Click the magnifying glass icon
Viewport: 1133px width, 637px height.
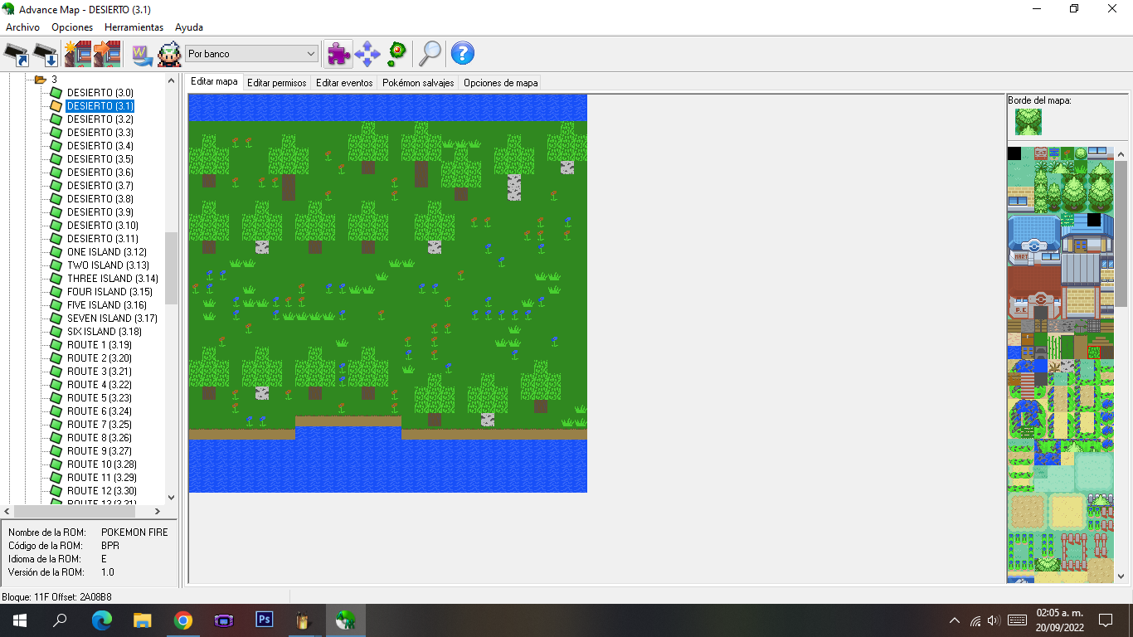(x=430, y=54)
